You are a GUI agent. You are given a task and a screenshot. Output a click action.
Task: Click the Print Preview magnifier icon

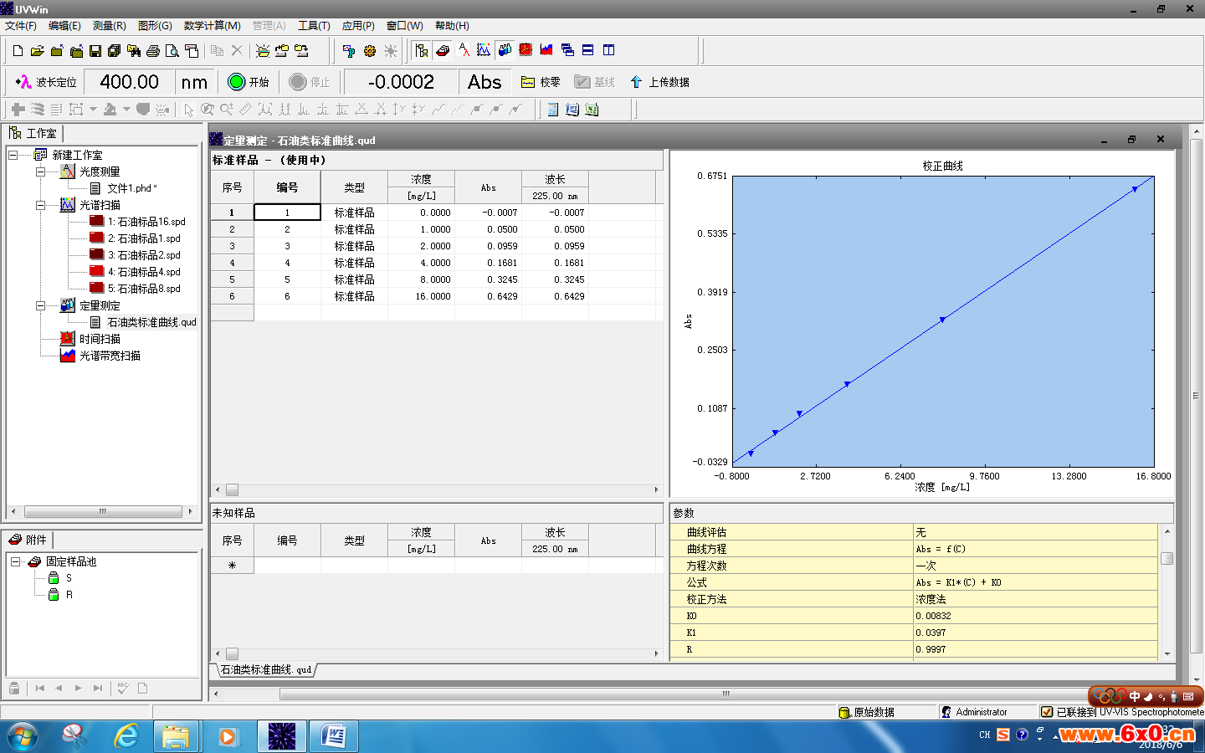[172, 51]
